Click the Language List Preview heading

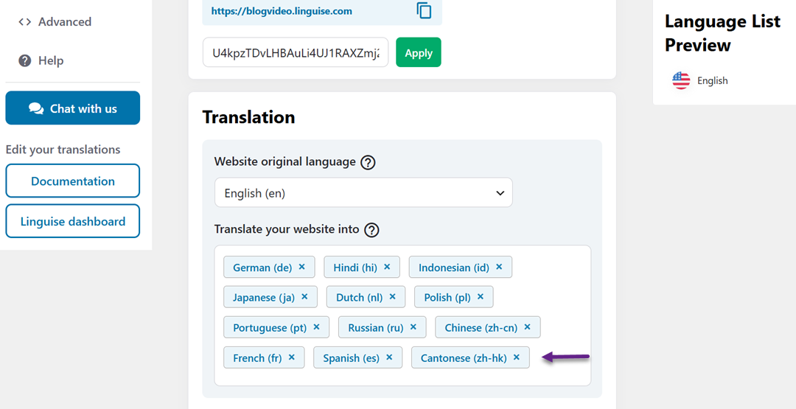pos(722,33)
